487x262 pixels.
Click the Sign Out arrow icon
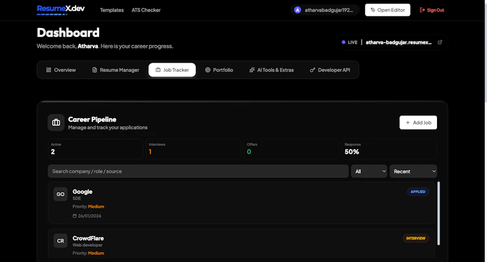[x=422, y=10]
